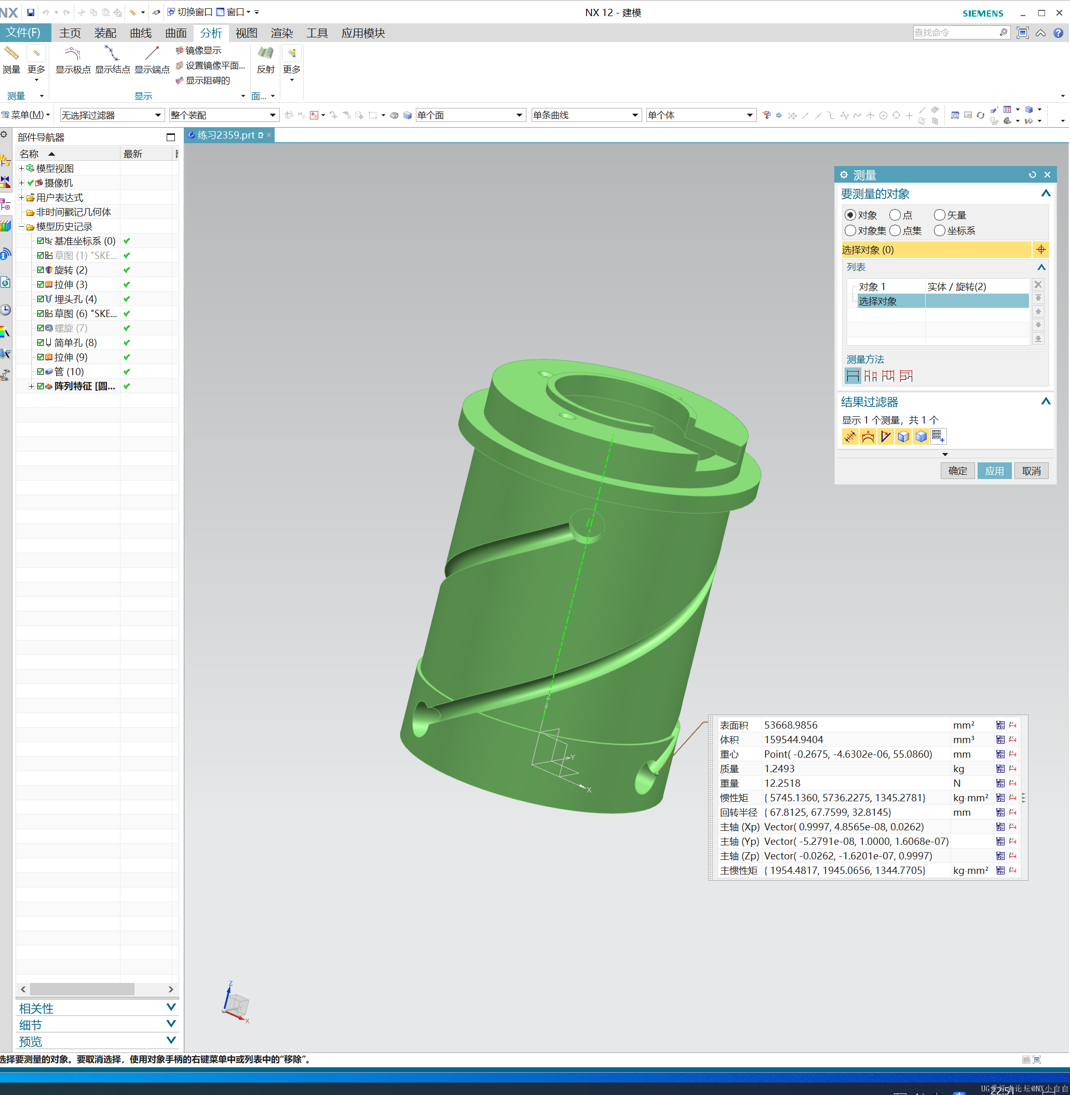
Task: Open the 单个体 dropdown
Action: pos(701,115)
